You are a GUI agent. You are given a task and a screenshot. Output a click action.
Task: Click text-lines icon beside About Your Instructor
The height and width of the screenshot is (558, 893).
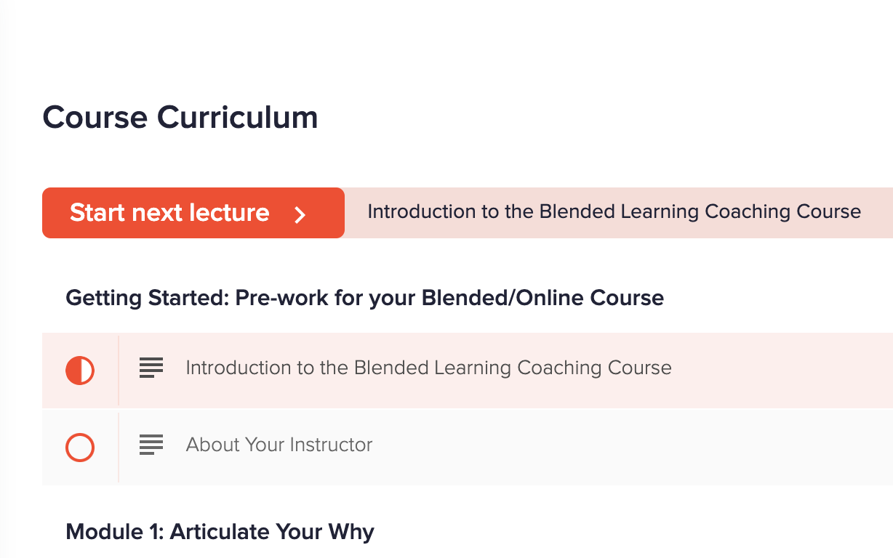[x=151, y=445]
